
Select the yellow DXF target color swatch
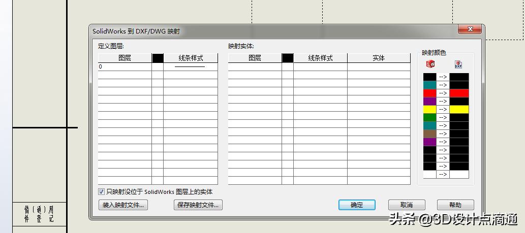tap(459, 110)
